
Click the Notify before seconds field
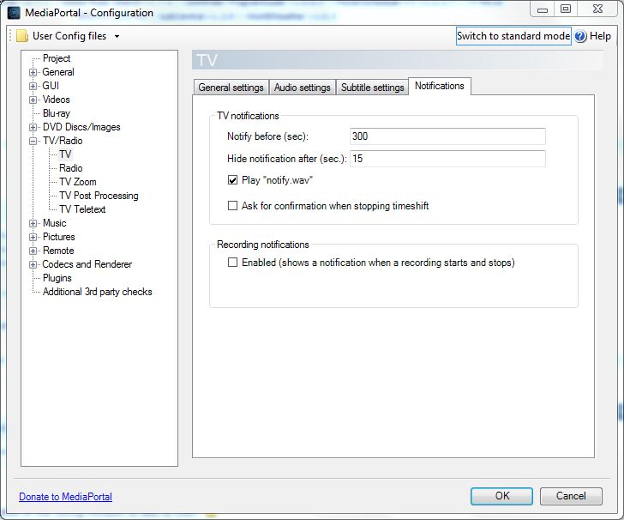tap(447, 136)
